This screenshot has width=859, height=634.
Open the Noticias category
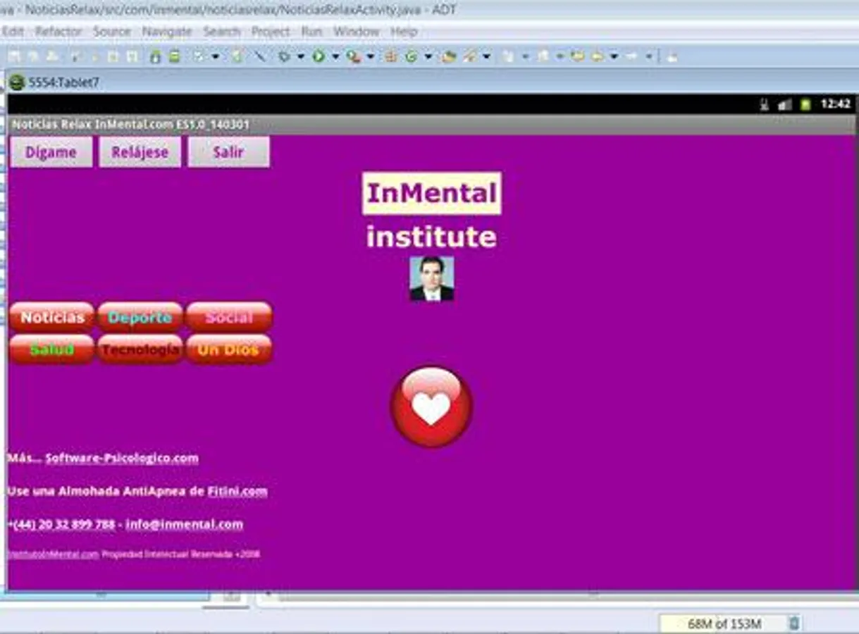[x=51, y=318]
